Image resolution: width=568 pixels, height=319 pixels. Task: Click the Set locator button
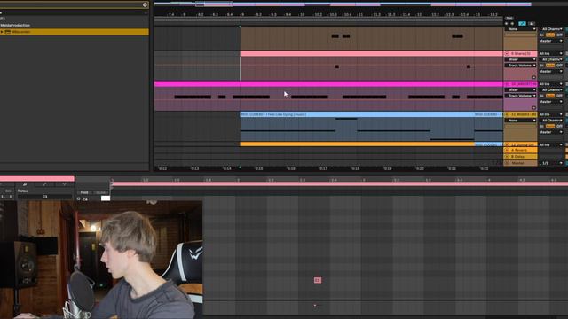click(x=509, y=18)
